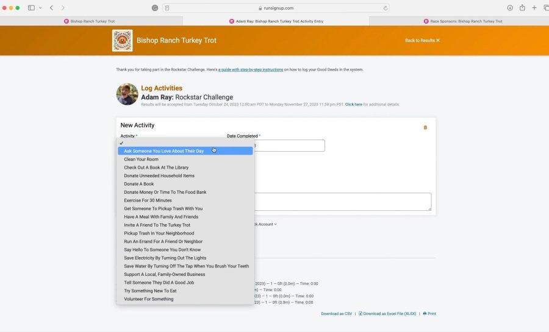
Task: Open a new tab with plus icon
Action: 534,8
